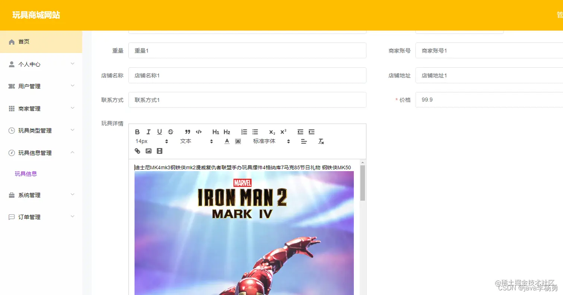
Task: Expand 订单管理 with its chevron
Action: coord(73,216)
